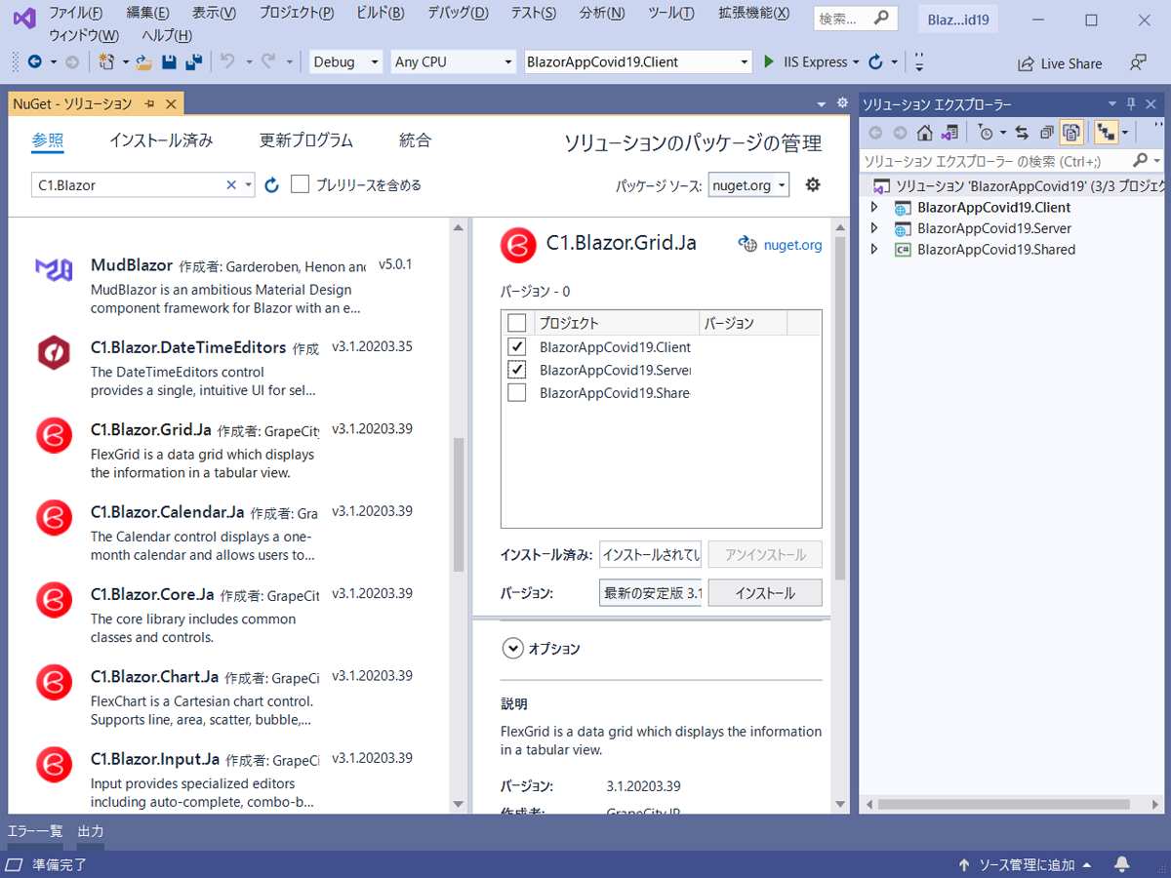1171x878 pixels.
Task: Click the Undo arrow icon
Action: pos(227,61)
